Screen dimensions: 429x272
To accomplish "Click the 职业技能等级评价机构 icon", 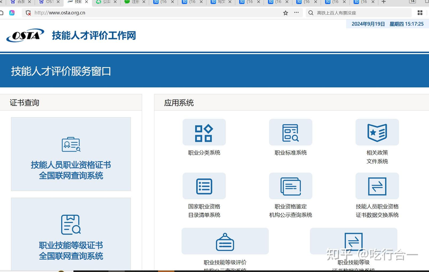I will (x=225, y=241).
